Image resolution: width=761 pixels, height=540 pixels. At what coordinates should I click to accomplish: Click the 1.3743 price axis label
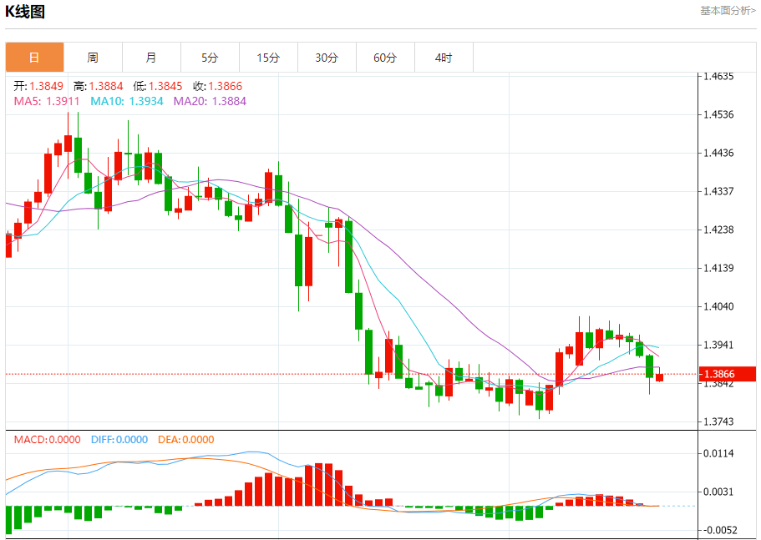tap(718, 421)
